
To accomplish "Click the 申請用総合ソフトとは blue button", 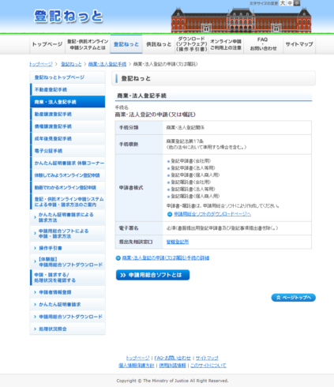I will 152,275.
